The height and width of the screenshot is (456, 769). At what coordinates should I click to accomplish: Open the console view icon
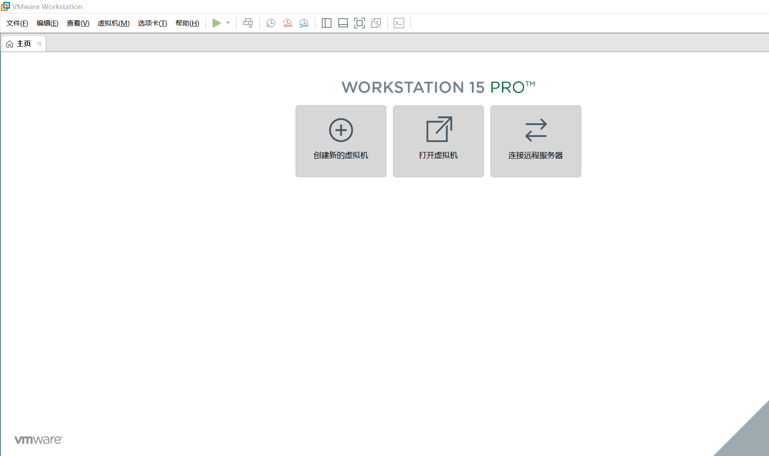(x=399, y=23)
